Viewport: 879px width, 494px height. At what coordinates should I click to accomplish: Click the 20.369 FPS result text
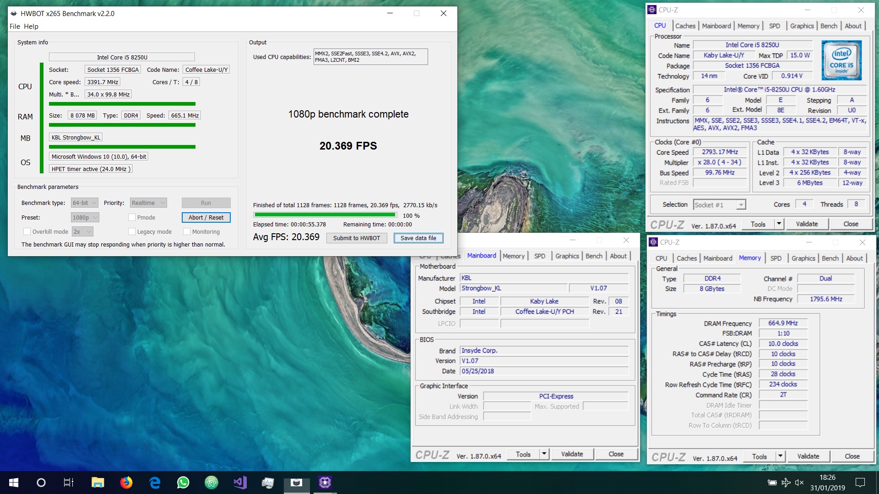point(348,146)
